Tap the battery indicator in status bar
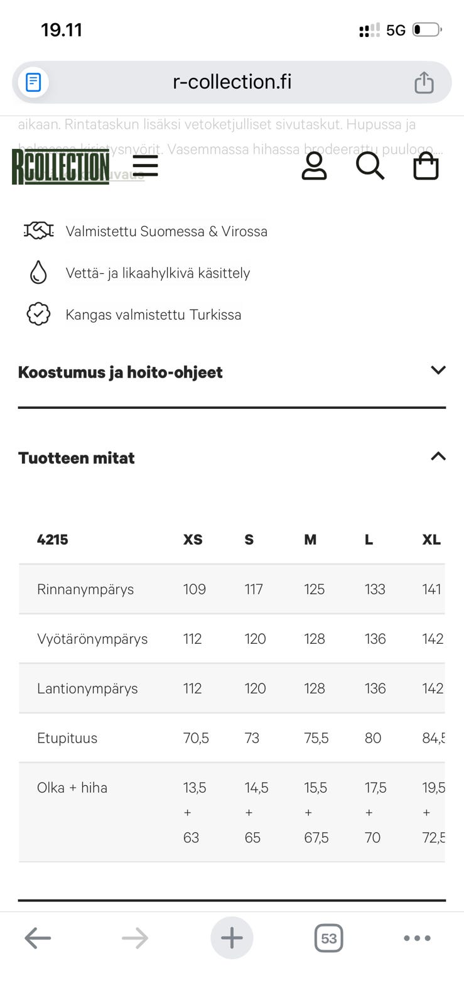 pos(425,28)
